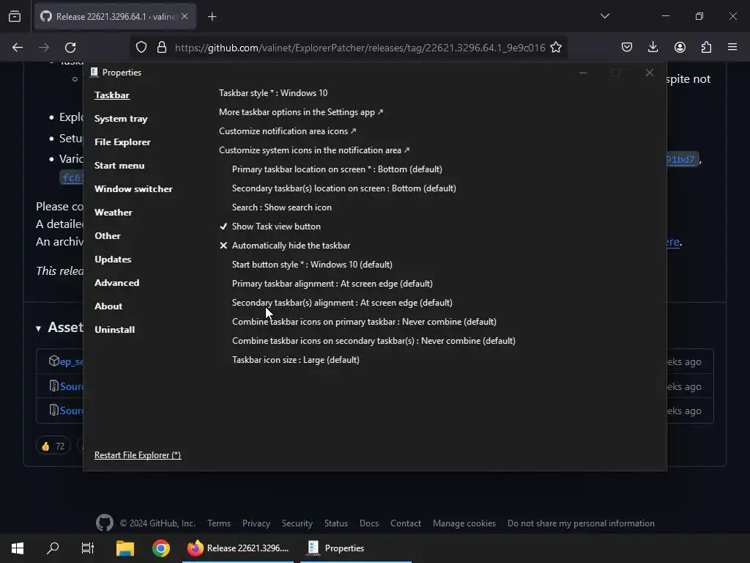Click the GitHub logo in the footer
Screen dimensions: 750x563
[104, 523]
